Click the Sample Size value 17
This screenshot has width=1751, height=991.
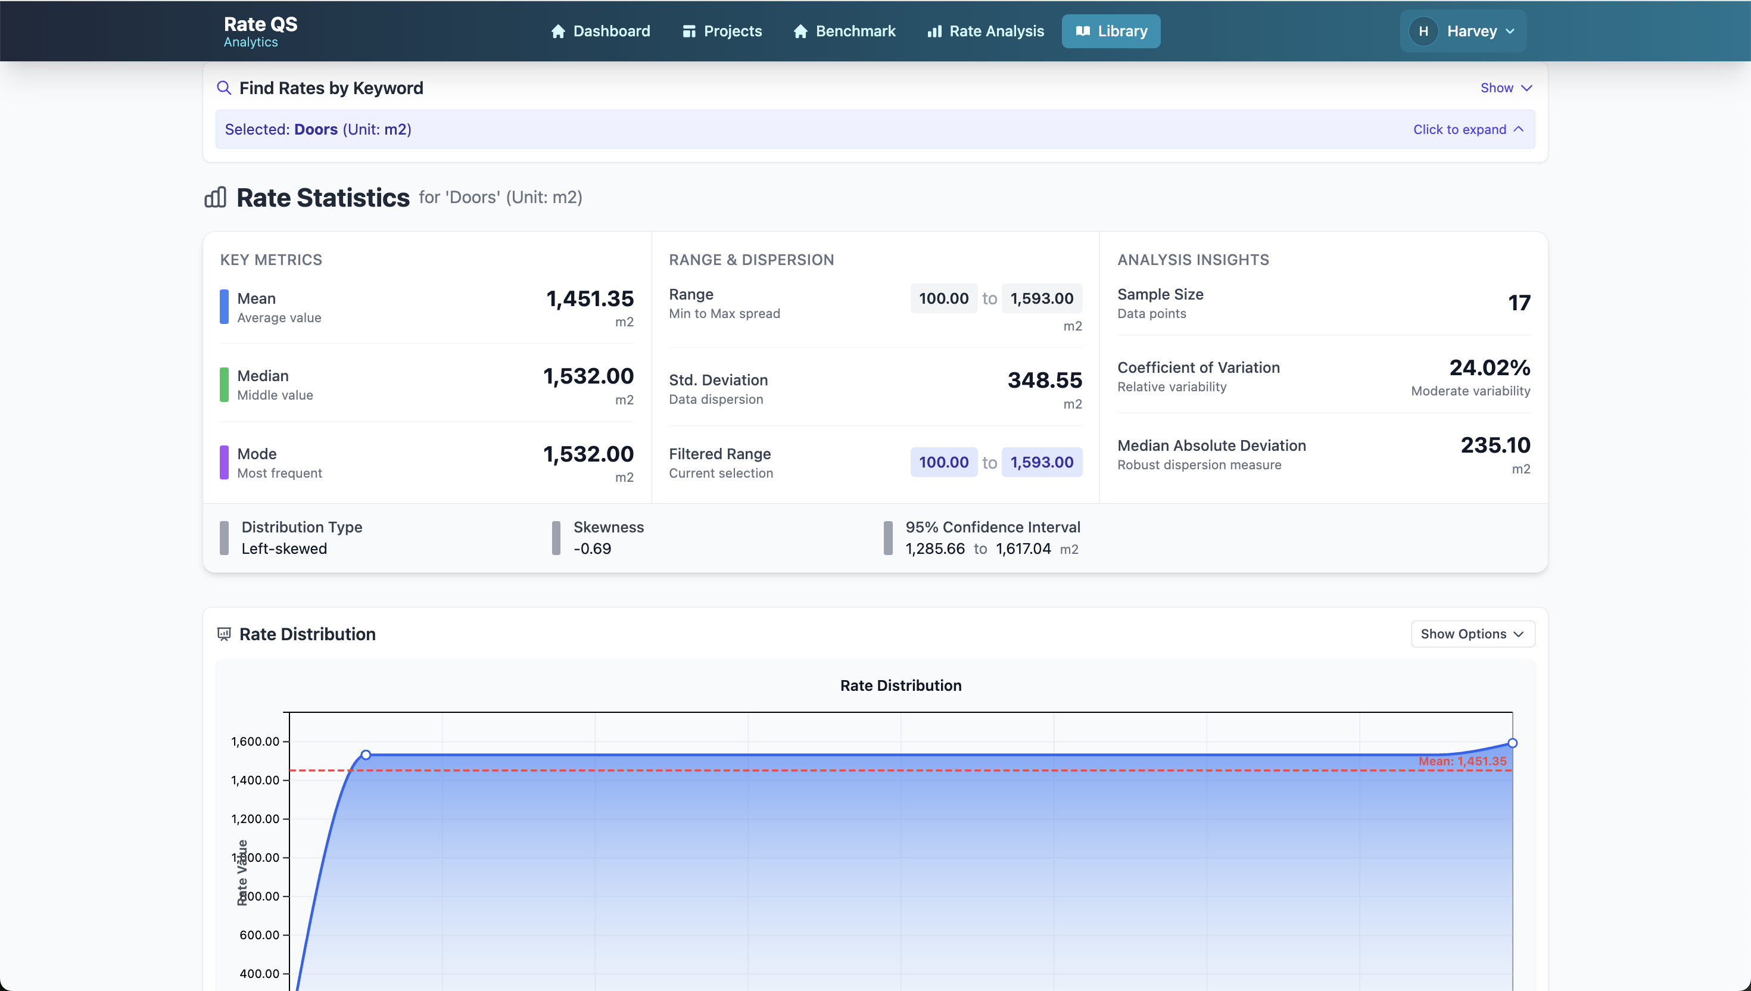coord(1519,302)
